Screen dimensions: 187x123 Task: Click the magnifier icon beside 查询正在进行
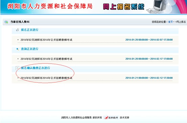[x=18, y=49]
